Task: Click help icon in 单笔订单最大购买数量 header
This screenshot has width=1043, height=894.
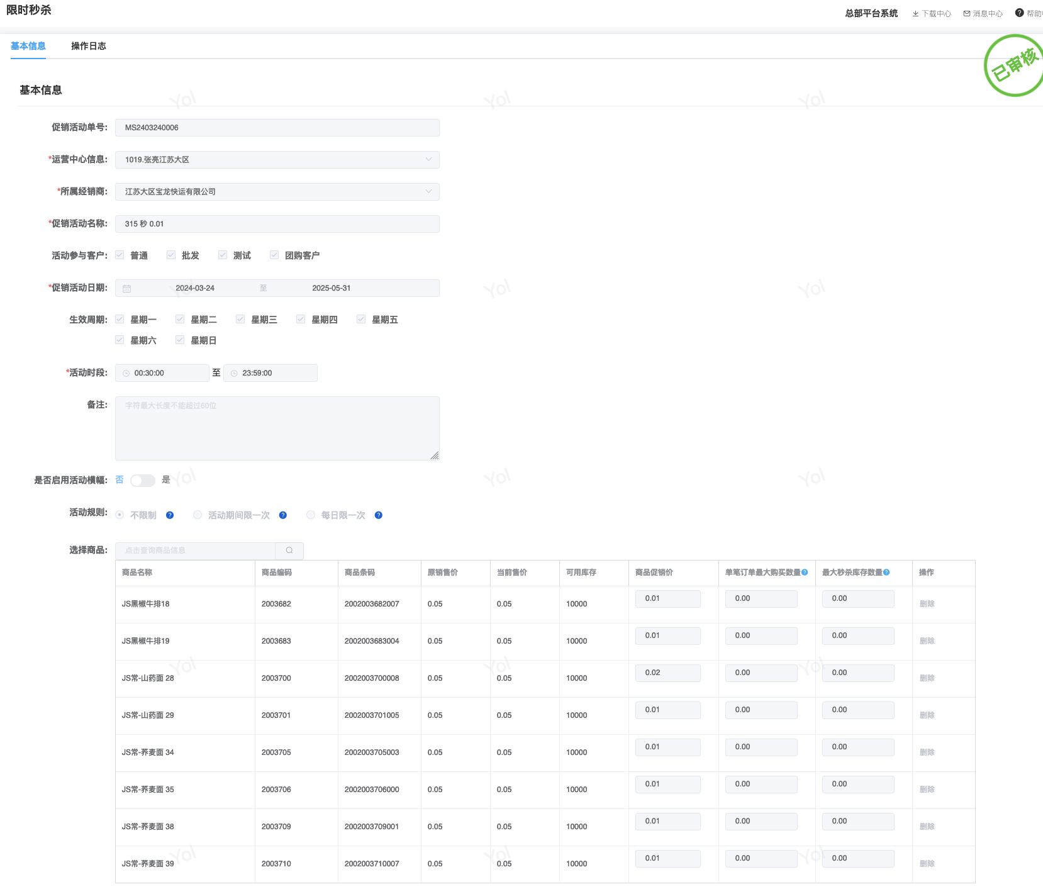Action: [x=805, y=573]
